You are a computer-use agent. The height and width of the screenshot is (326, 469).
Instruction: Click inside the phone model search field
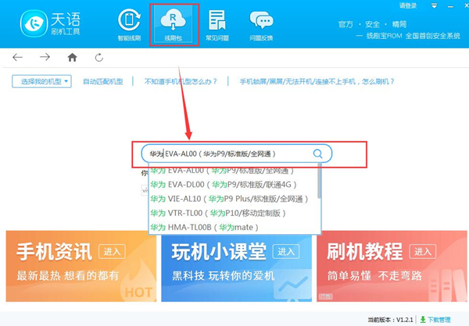(227, 154)
